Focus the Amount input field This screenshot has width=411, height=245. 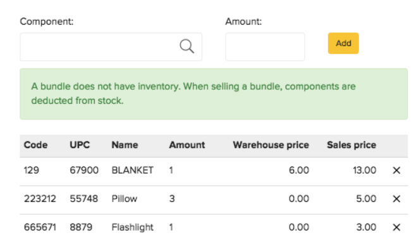pyautogui.click(x=265, y=47)
